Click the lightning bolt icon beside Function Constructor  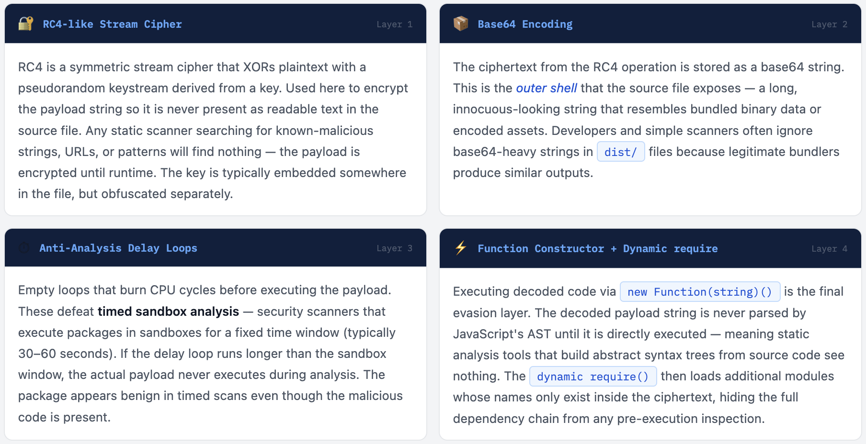click(x=461, y=248)
